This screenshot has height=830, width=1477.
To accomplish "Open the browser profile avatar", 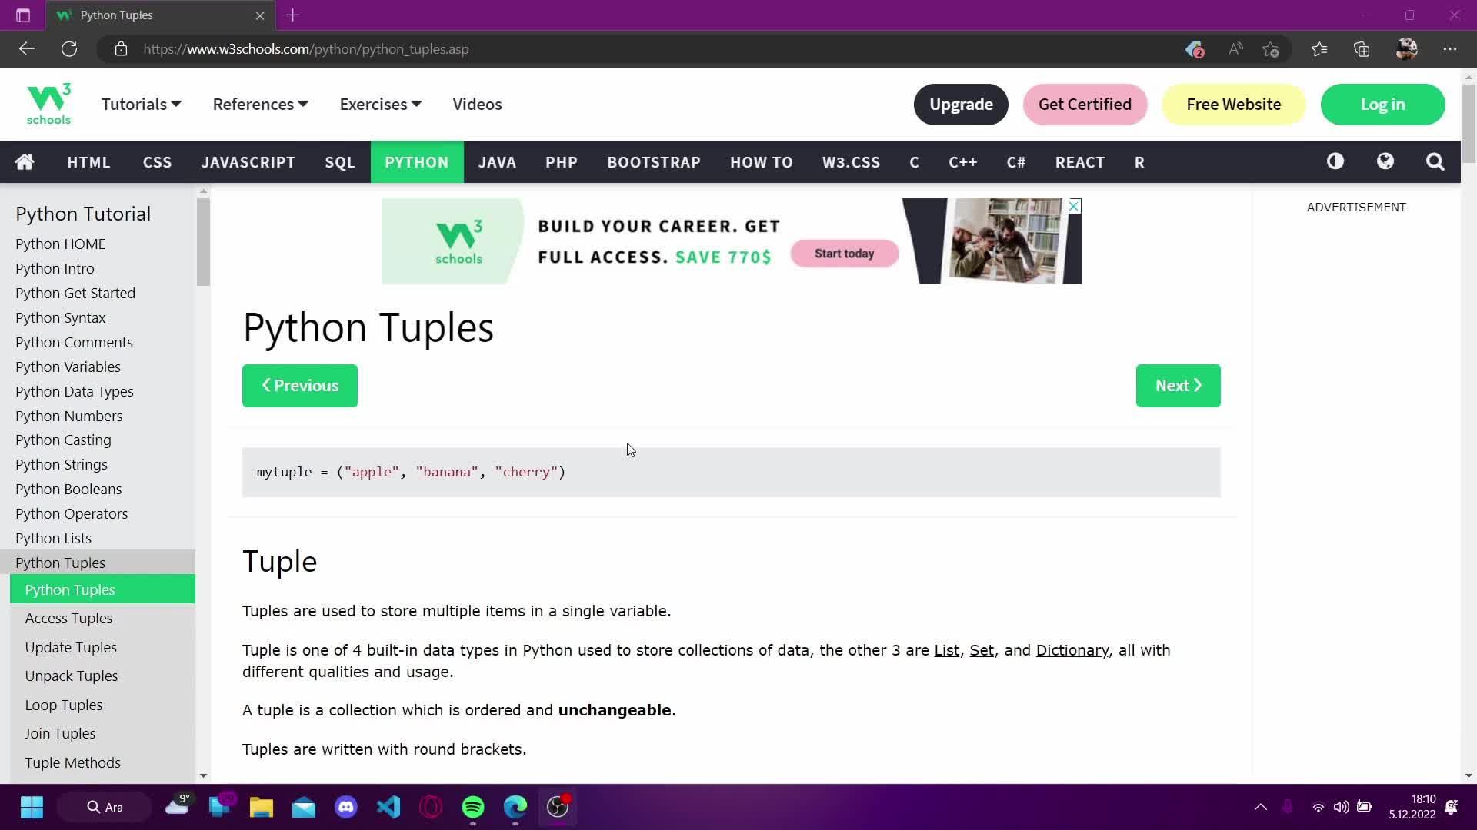I will pos(1407,49).
